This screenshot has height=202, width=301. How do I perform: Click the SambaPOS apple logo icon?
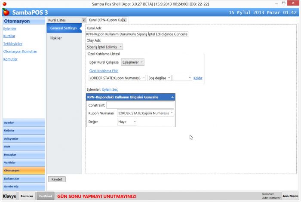click(5, 12)
